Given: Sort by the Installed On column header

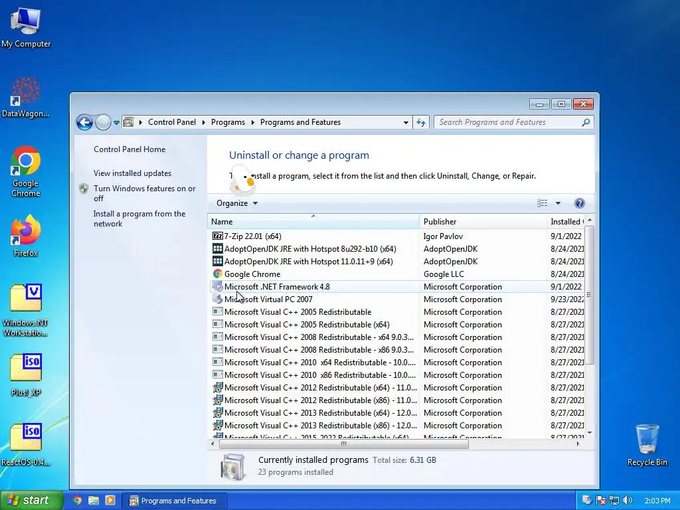Looking at the screenshot, I should [x=566, y=222].
